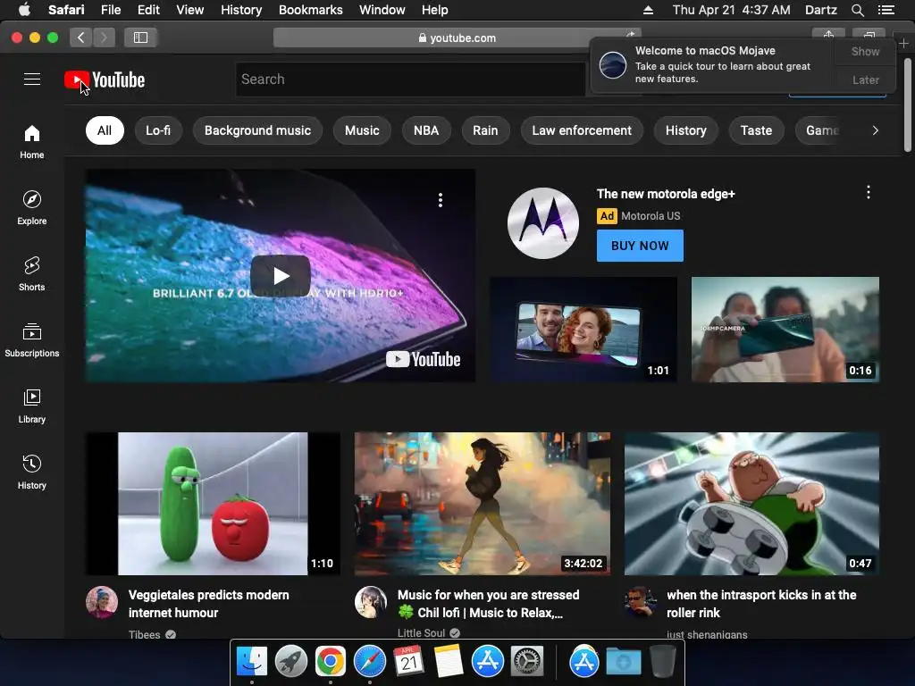
Task: Select the Lo-fi filter chip
Action: pyautogui.click(x=158, y=130)
